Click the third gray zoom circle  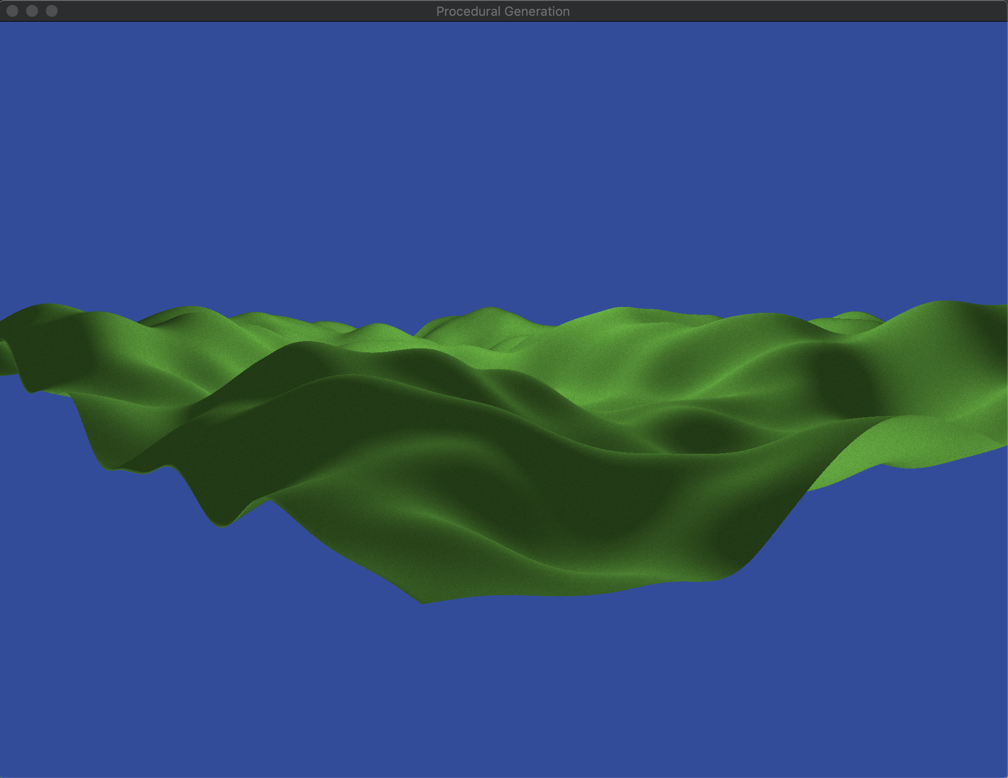coord(51,11)
